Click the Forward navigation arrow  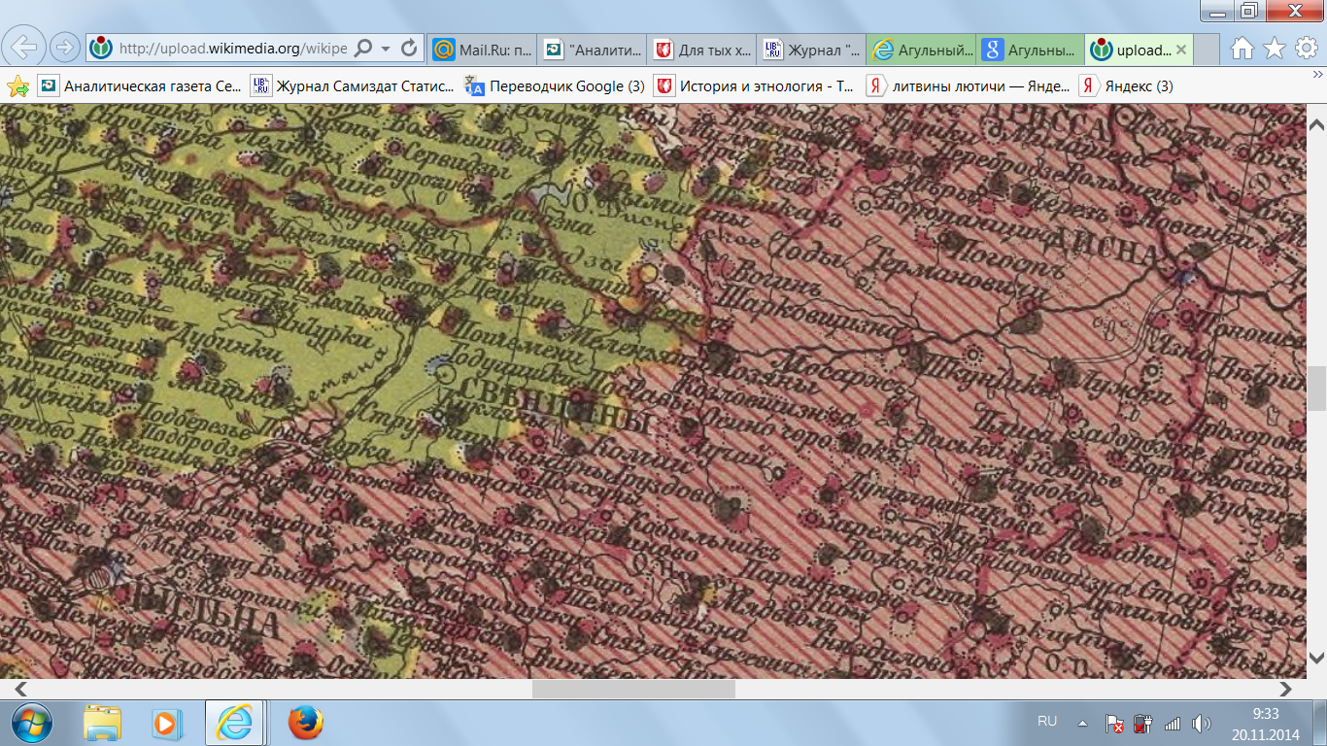click(64, 47)
